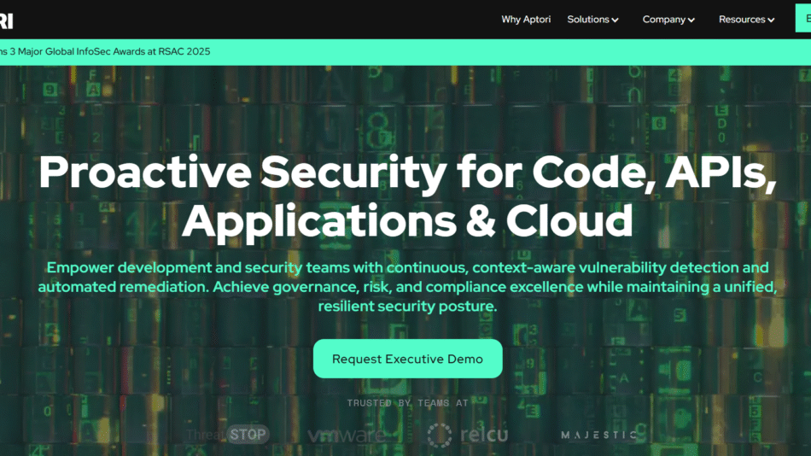Click the Request Executive Demo button

(x=407, y=359)
